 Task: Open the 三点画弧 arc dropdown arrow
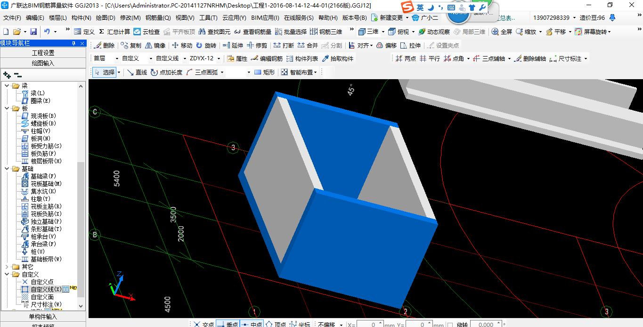[x=222, y=72]
